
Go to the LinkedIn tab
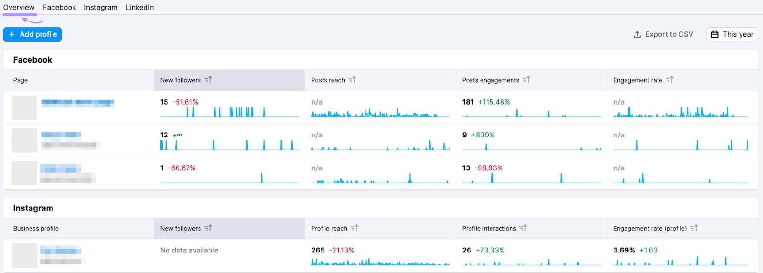140,7
